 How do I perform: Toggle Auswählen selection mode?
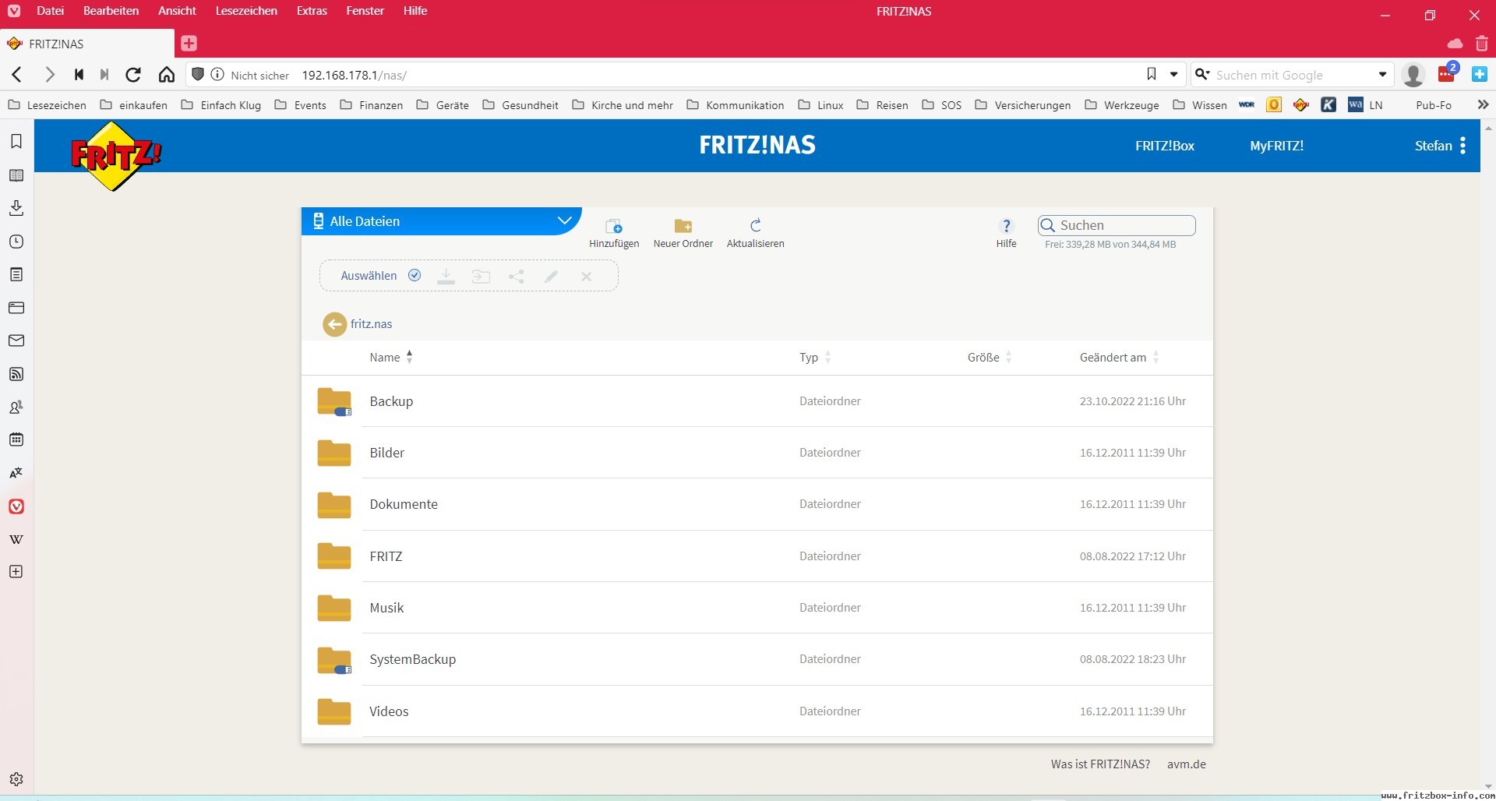click(381, 276)
